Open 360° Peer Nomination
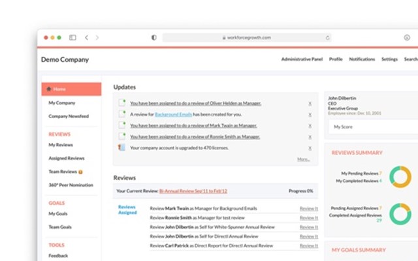This screenshot has width=418, height=261. (x=71, y=185)
